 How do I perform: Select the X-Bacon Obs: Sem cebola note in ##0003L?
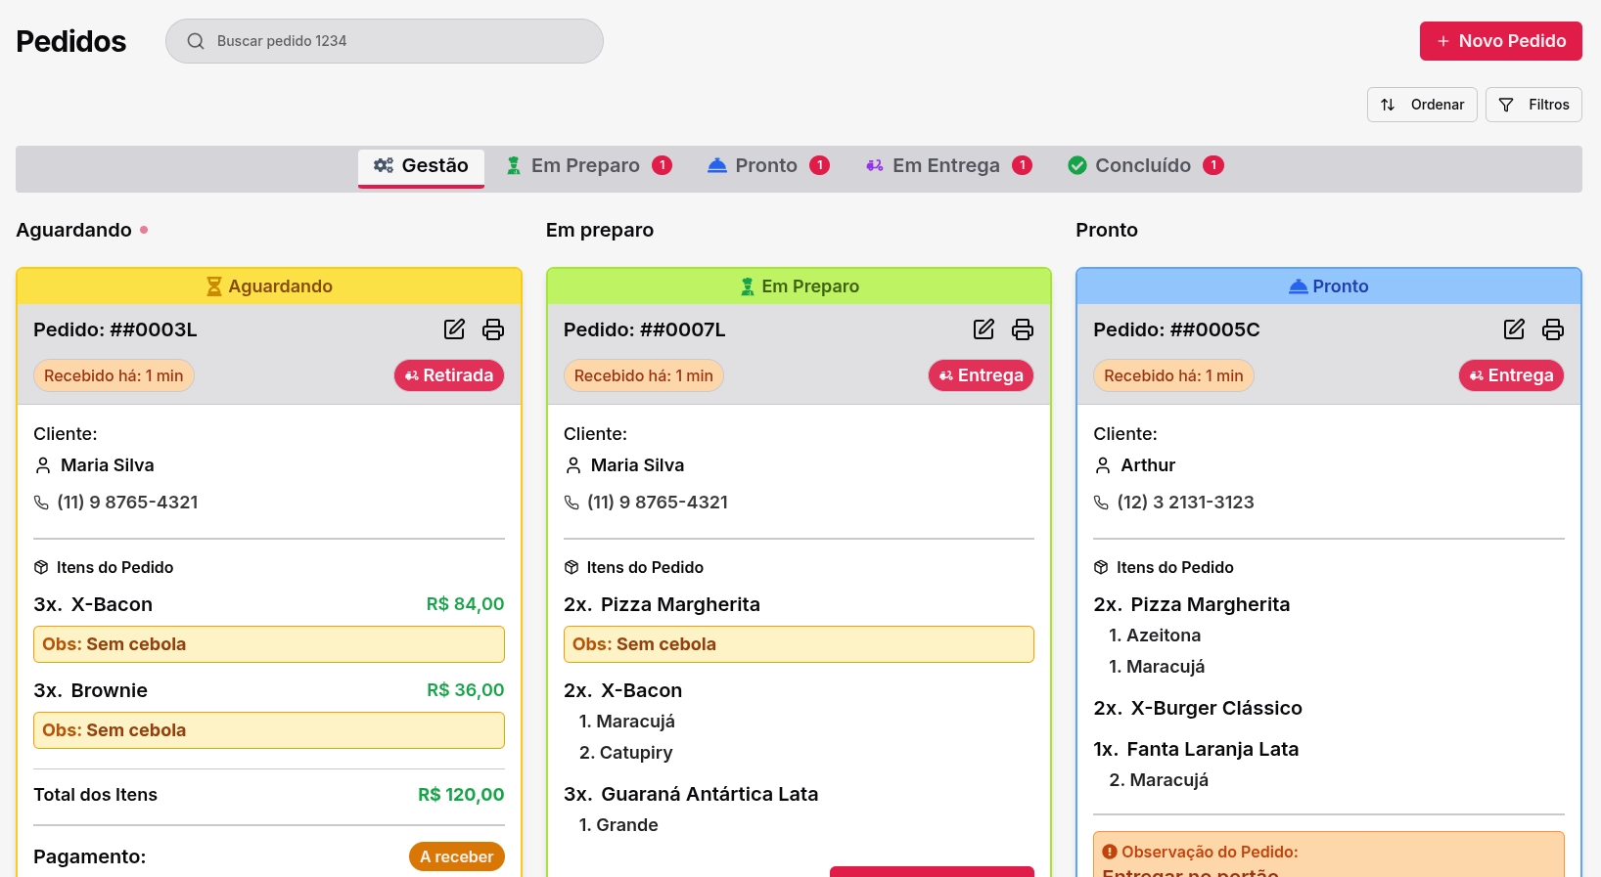[269, 644]
